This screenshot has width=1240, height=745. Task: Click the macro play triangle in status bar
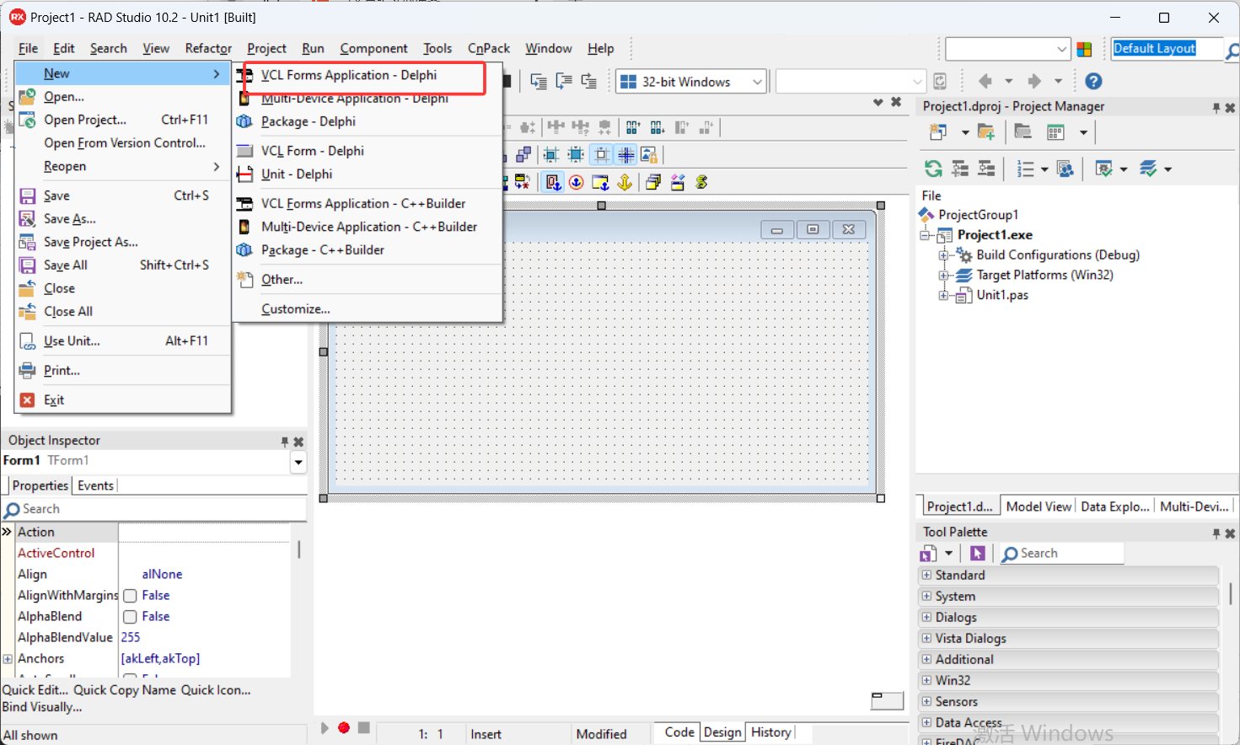point(325,727)
